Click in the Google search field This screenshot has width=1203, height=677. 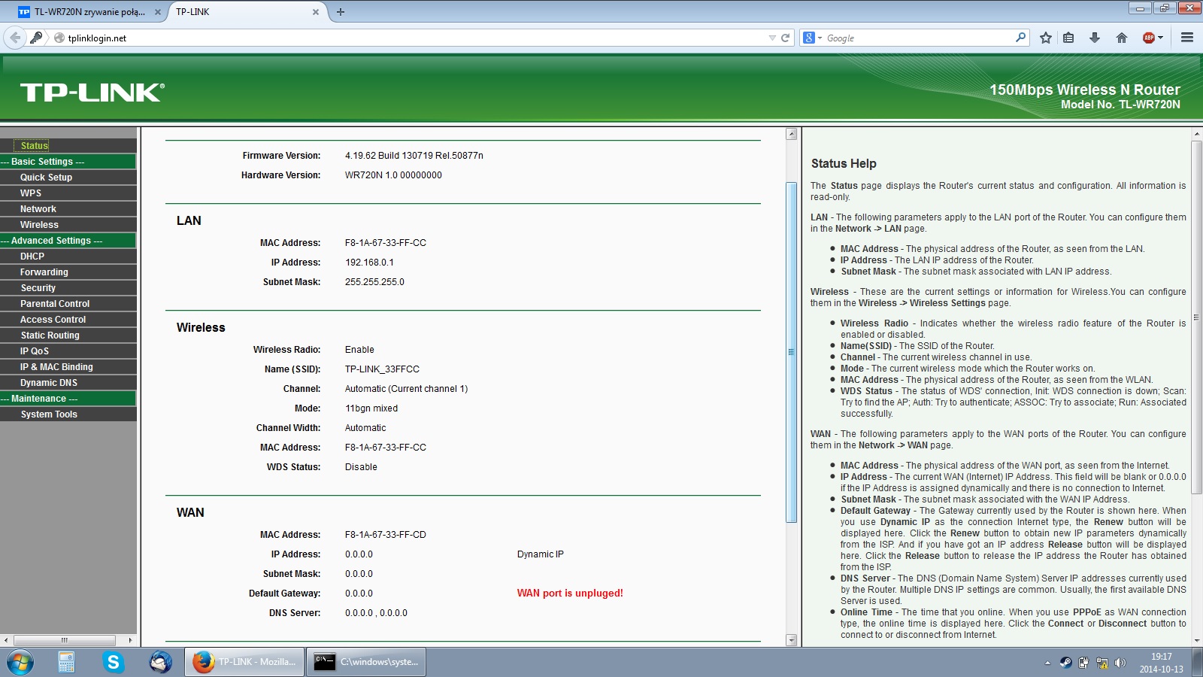click(917, 38)
